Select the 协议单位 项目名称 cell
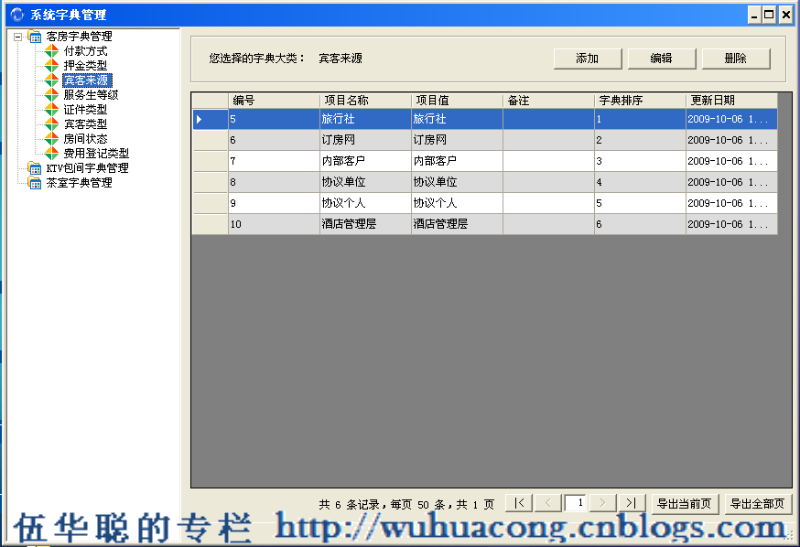Image resolution: width=800 pixels, height=547 pixels. (x=366, y=182)
